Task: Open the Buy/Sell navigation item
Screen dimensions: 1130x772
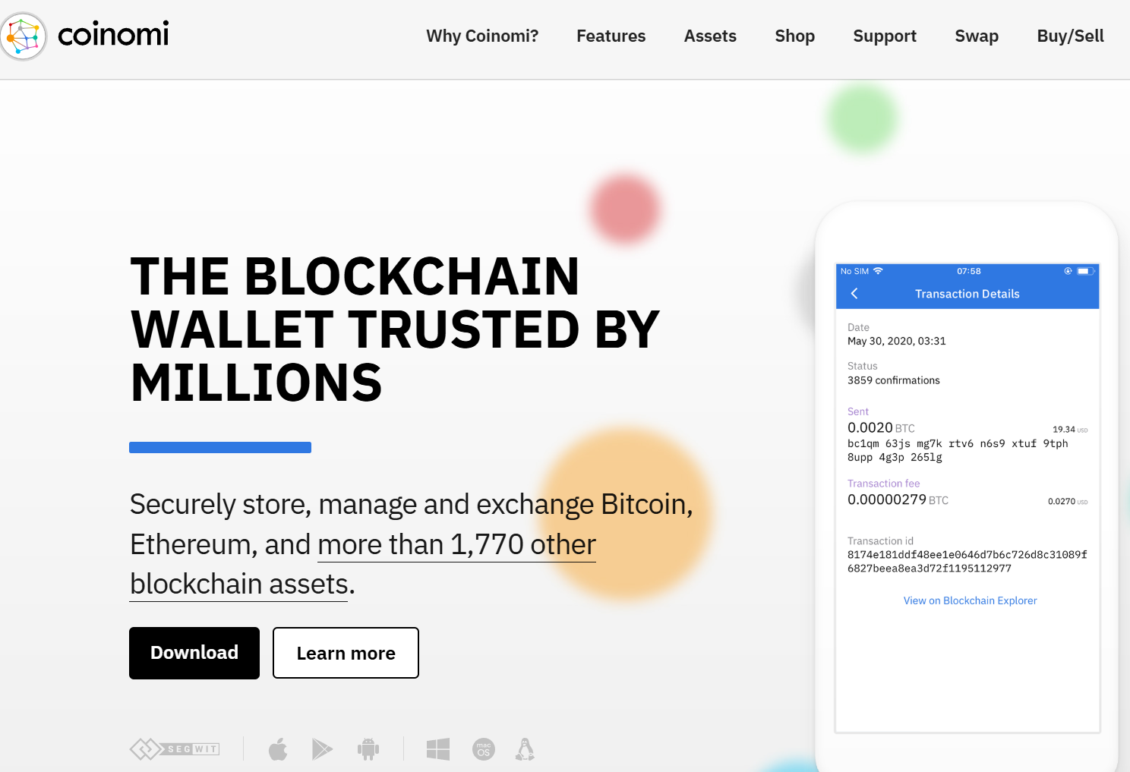Action: 1071,36
